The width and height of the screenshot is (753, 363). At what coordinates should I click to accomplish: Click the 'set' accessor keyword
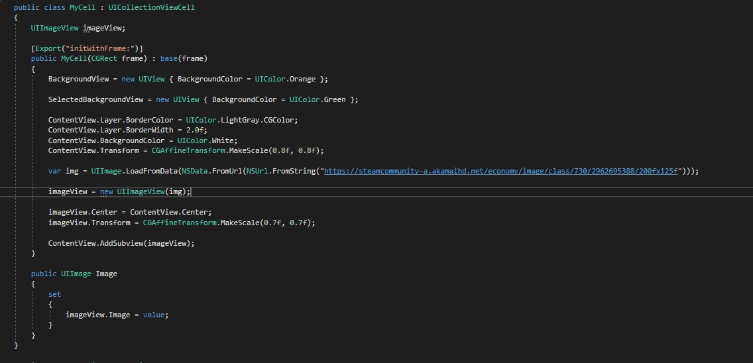(54, 294)
